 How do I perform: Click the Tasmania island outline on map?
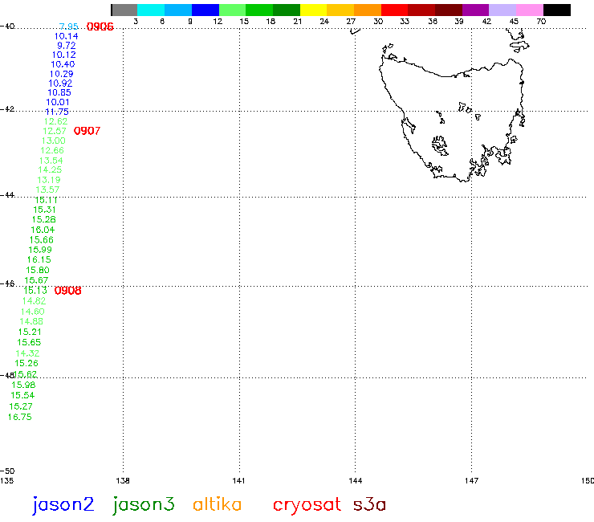(x=451, y=117)
